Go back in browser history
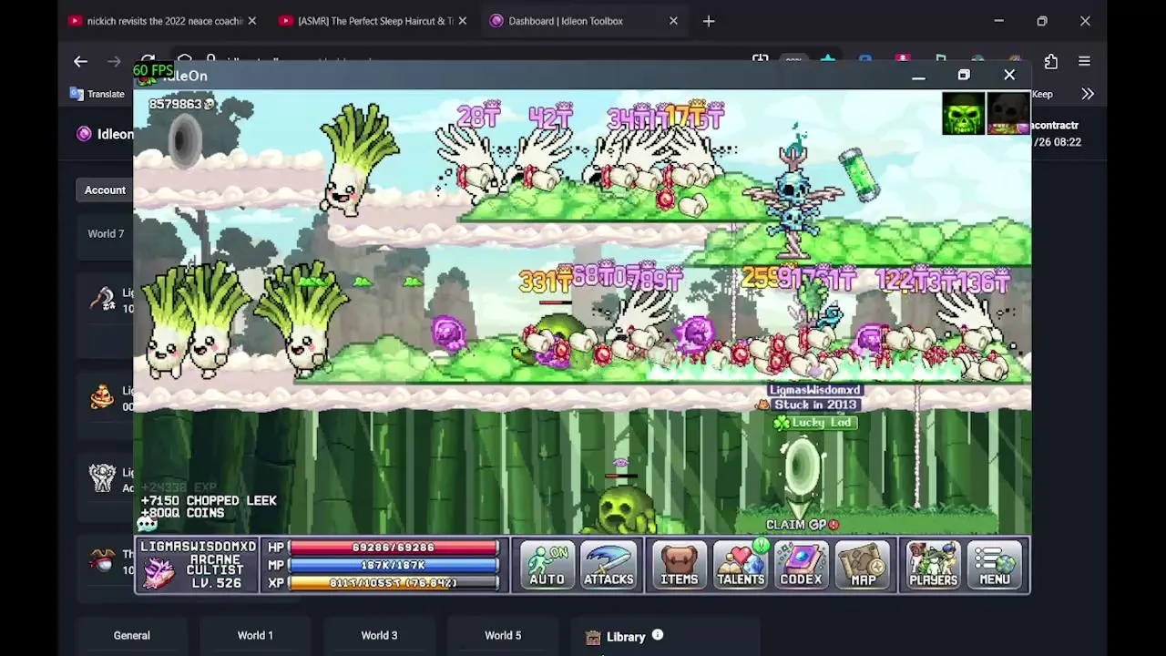1166x656 pixels. click(80, 61)
